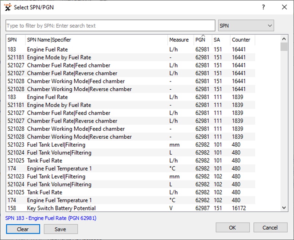Sort by the Measure column header
The height and width of the screenshot is (240, 294).
180,40
